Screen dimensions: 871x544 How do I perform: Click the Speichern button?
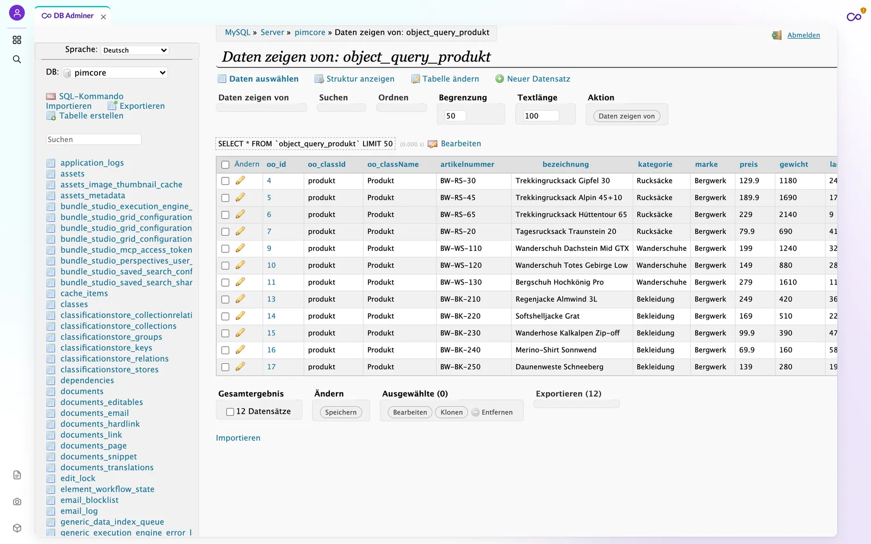(341, 412)
